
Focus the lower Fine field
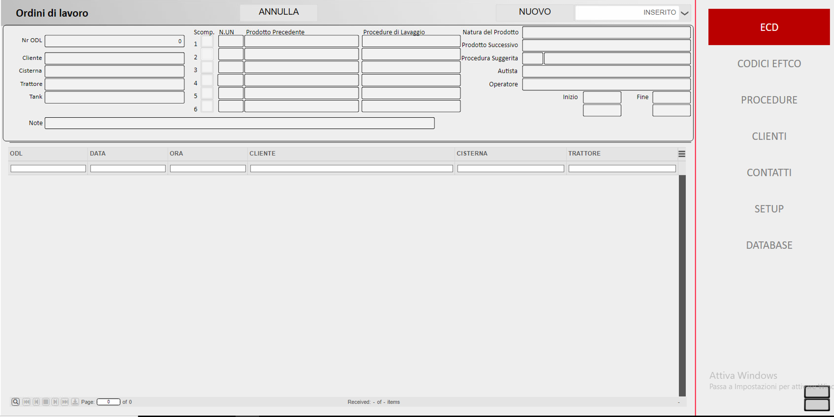[x=671, y=110]
